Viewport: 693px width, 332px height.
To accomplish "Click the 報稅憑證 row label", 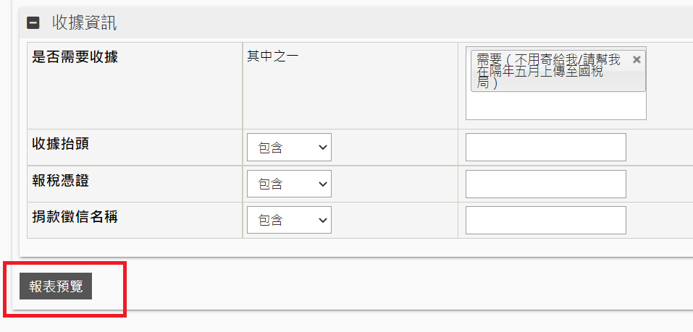I will (61, 181).
